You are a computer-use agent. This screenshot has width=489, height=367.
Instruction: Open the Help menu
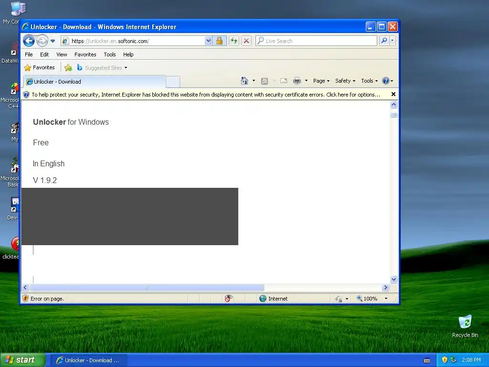pos(128,54)
